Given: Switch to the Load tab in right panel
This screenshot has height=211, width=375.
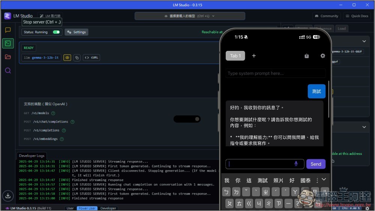Looking at the screenshot, I should click(342, 28).
